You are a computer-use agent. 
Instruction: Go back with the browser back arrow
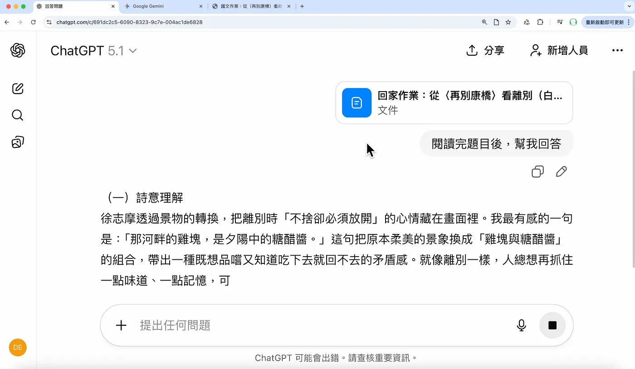point(6,22)
